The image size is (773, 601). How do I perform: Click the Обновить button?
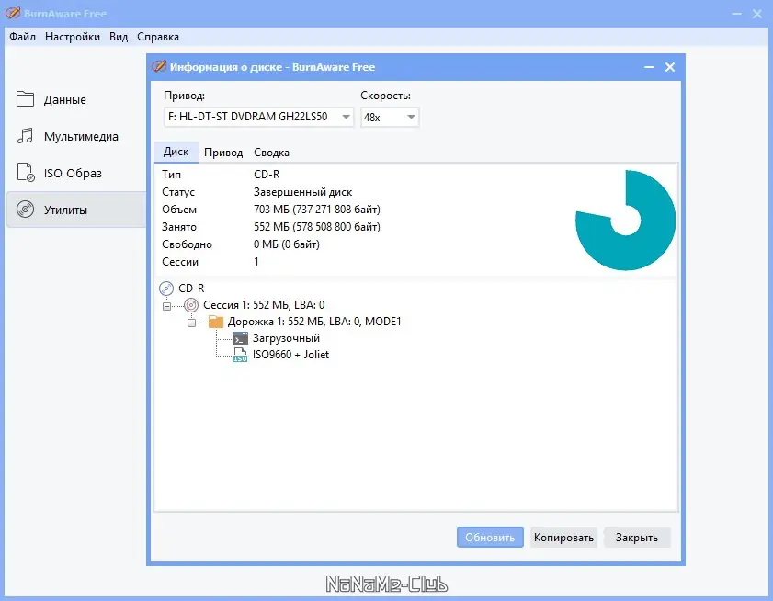490,538
